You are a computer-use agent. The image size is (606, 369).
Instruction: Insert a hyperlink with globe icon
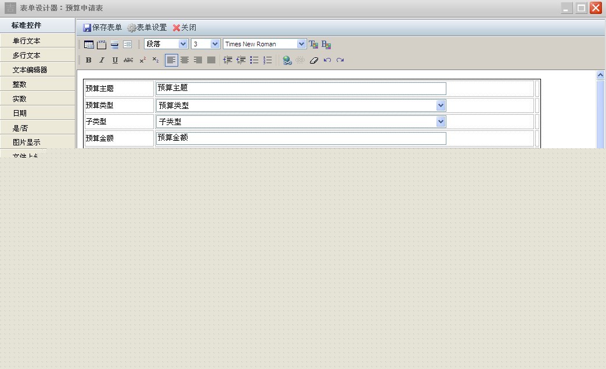coord(287,60)
